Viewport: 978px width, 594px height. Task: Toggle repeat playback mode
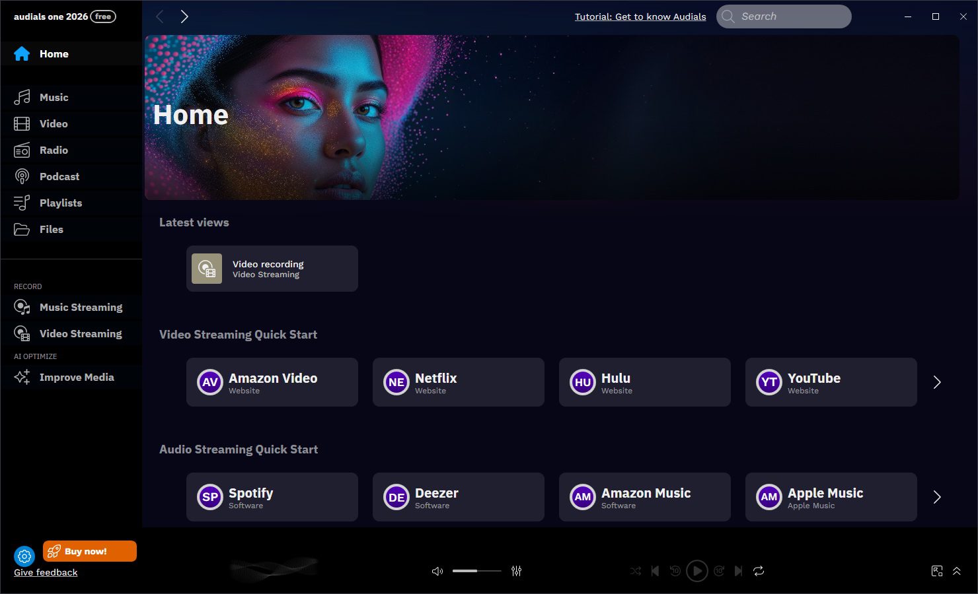coord(759,571)
